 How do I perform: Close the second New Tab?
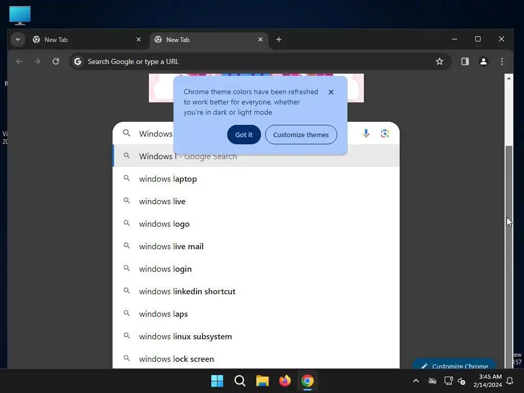[260, 39]
